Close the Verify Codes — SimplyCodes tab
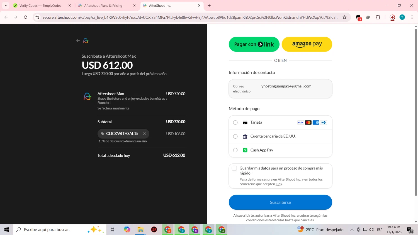The height and width of the screenshot is (235, 418). coord(70,6)
